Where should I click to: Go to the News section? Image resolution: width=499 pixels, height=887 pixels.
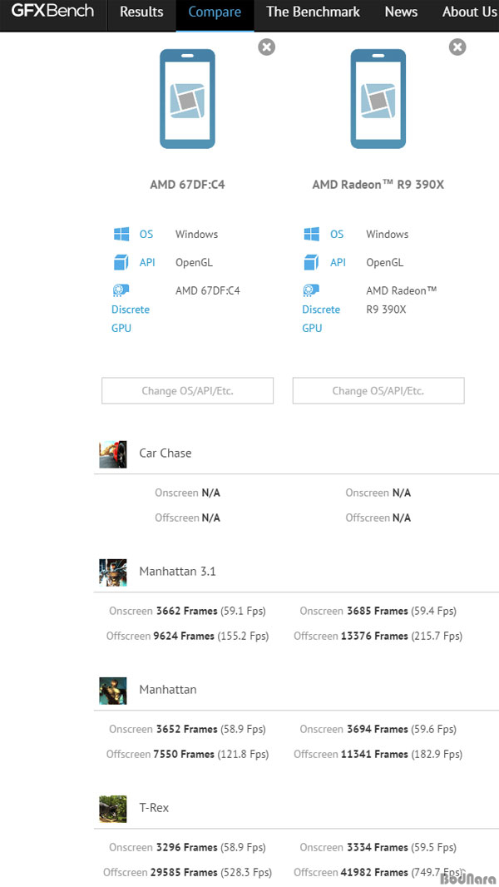click(401, 12)
